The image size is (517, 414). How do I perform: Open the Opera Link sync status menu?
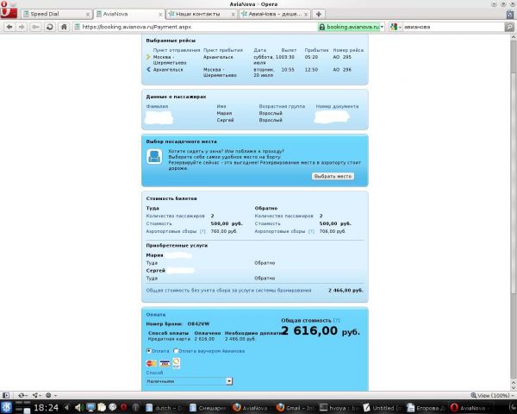point(22,395)
